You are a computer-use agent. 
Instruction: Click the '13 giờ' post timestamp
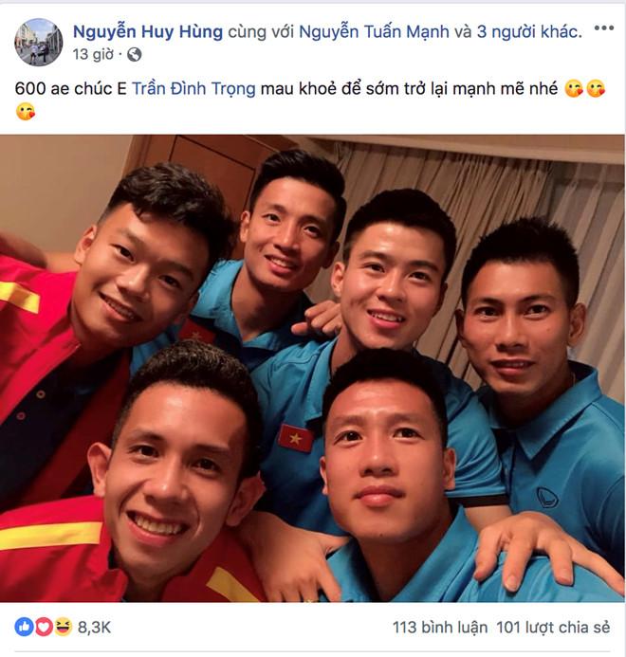point(93,54)
